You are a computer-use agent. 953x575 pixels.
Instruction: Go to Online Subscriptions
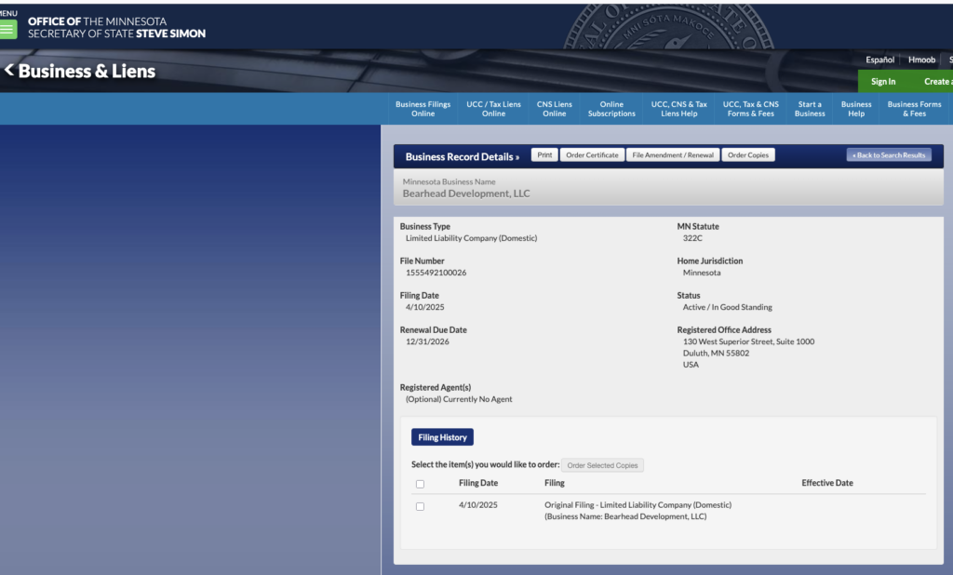(611, 109)
